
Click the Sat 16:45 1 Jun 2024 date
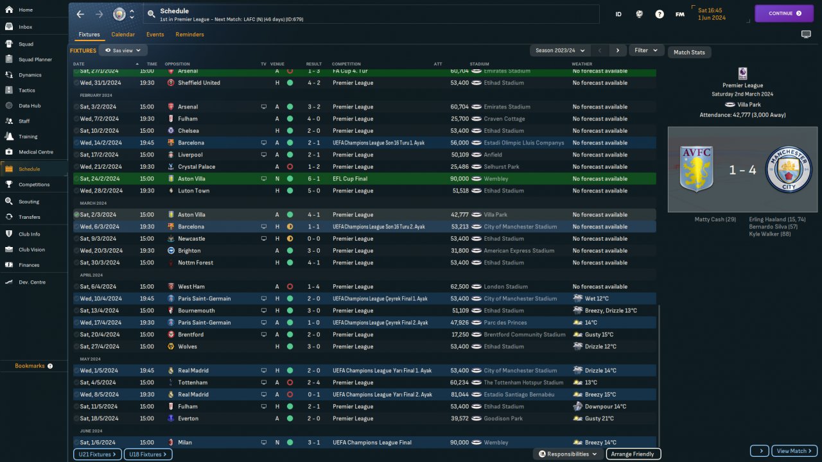click(711, 14)
